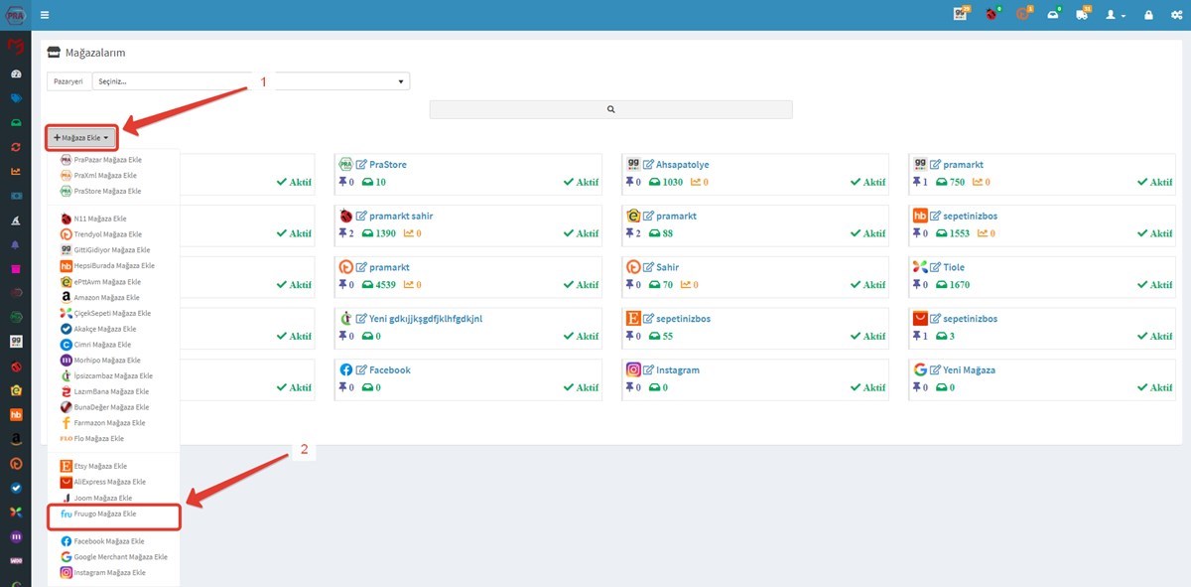Image resolution: width=1191 pixels, height=587 pixels.
Task: Click the lock icon in the top bar
Action: (x=1148, y=15)
